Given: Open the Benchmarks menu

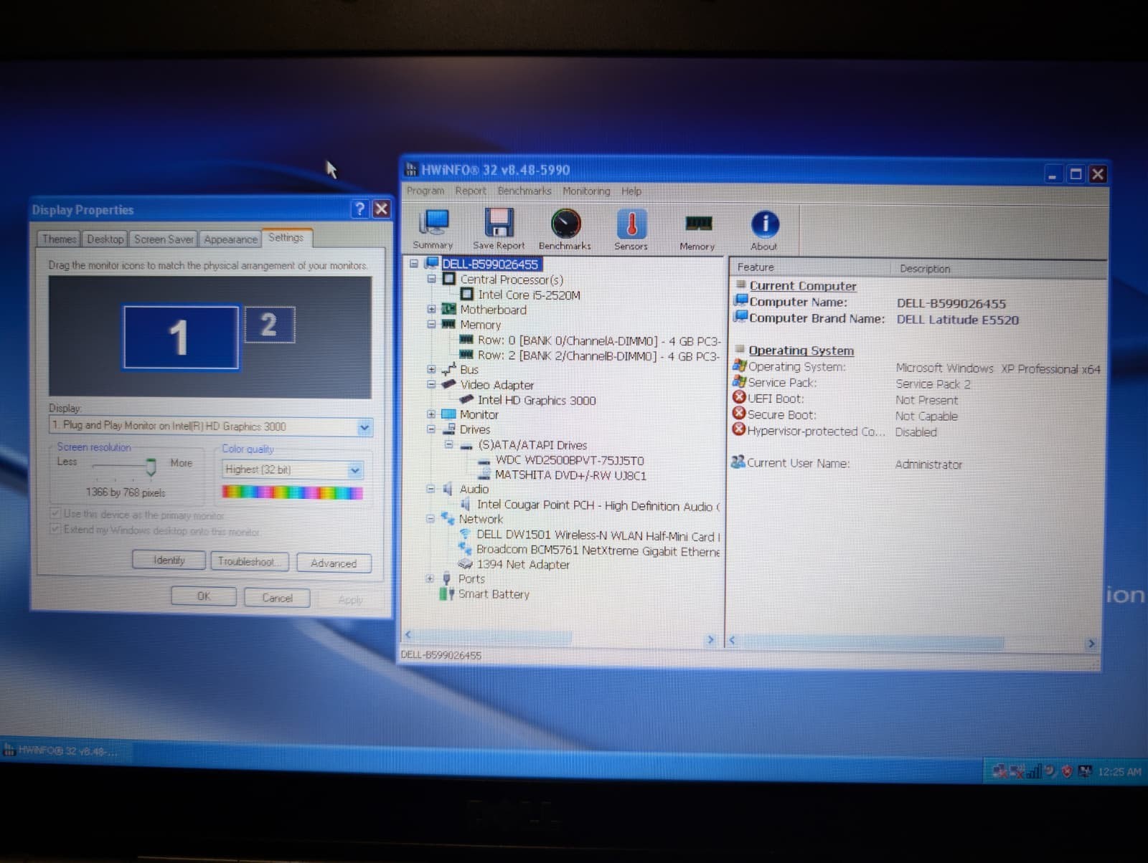Looking at the screenshot, I should coord(524,191).
